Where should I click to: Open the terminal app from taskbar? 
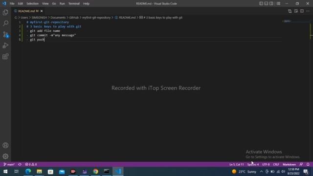point(107,172)
